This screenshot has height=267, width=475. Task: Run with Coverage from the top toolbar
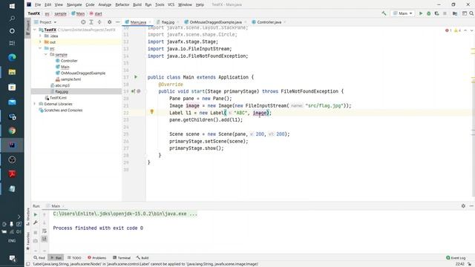click(436, 13)
